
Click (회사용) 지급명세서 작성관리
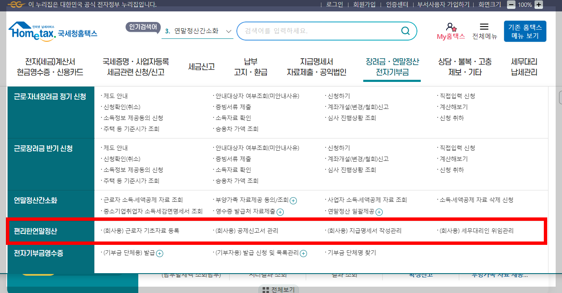coord(365,231)
